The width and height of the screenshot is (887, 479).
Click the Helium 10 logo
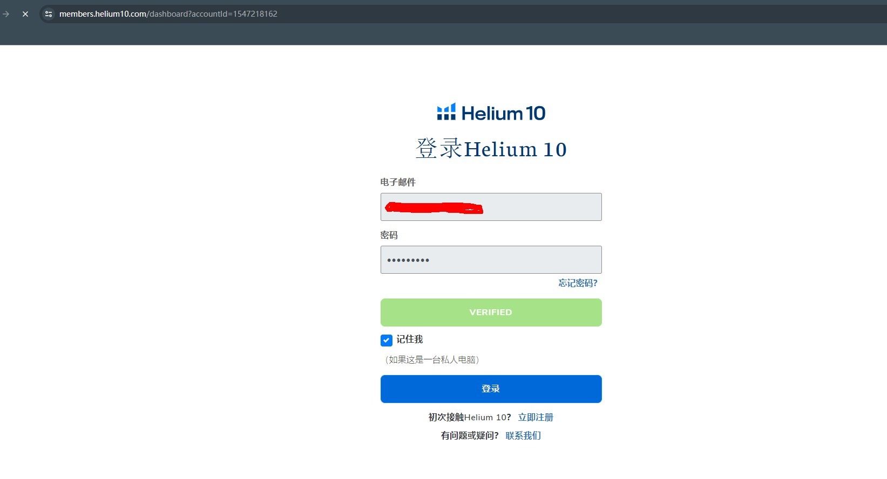click(x=491, y=113)
